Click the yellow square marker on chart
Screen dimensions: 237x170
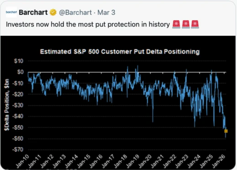pos(226,131)
